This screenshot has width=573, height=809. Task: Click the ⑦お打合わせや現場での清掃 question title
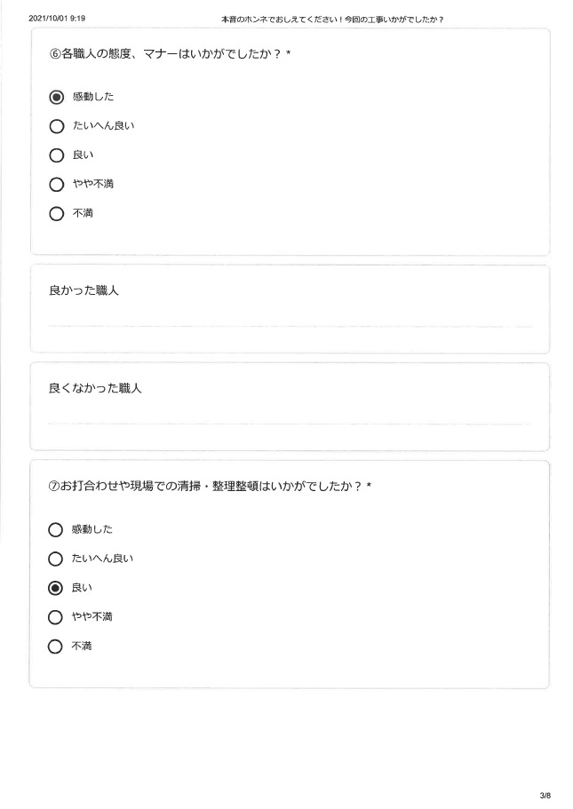(x=210, y=486)
